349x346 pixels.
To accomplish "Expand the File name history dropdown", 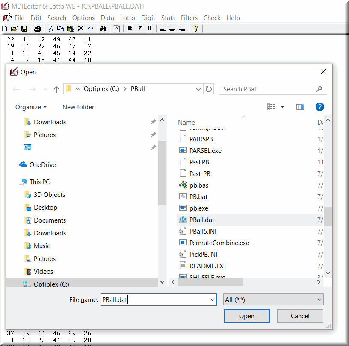I will (212, 300).
